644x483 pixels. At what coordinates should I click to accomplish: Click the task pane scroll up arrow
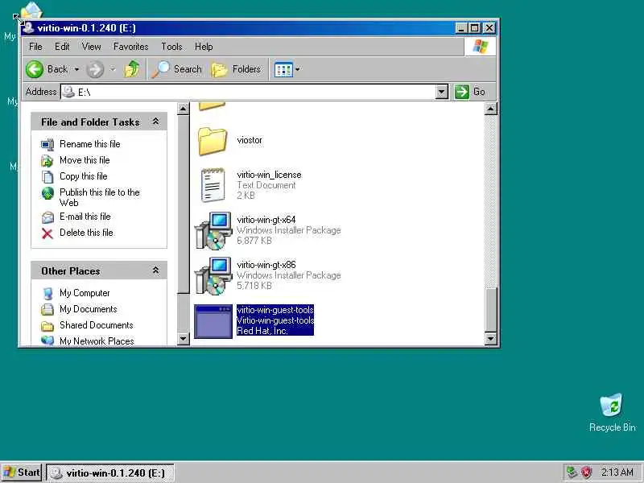click(183, 109)
